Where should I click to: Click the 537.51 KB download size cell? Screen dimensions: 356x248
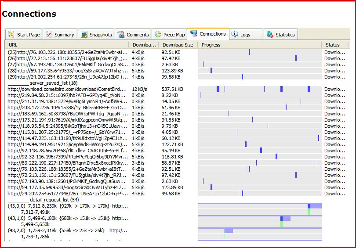click(172, 89)
